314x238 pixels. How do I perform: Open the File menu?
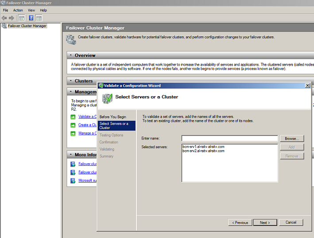(5, 10)
